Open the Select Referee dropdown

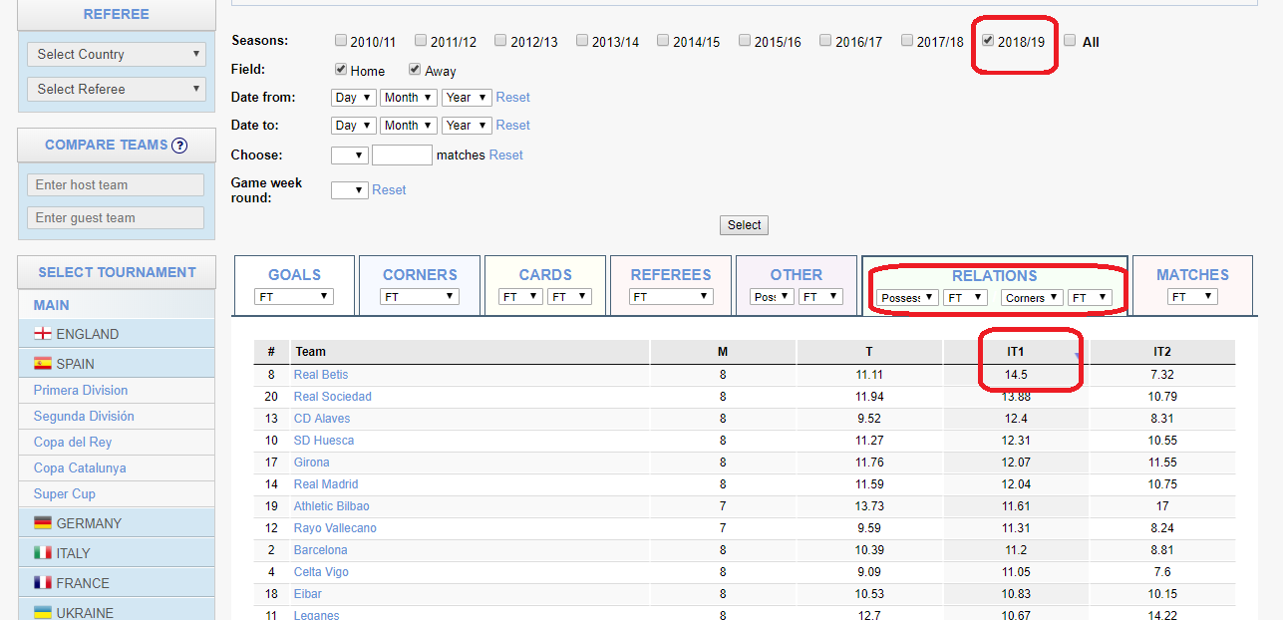(117, 89)
